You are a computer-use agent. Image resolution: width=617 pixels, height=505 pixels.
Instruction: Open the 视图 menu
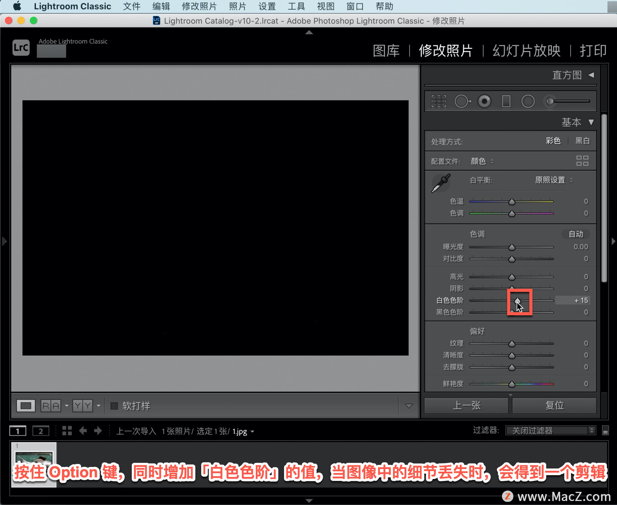326,6
